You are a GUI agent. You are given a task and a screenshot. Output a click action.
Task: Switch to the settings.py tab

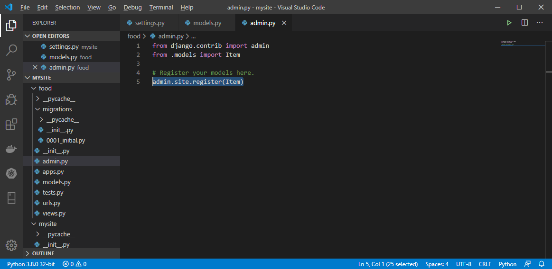pos(149,23)
